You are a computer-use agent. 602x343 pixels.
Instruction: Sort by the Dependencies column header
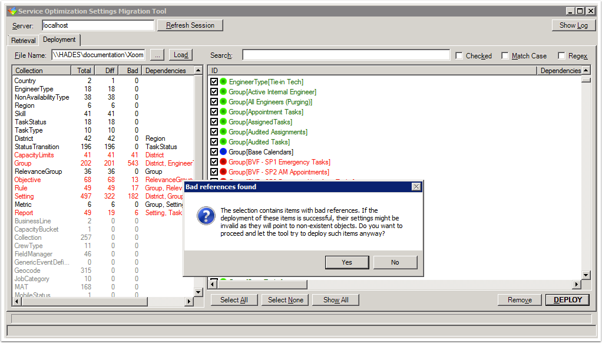tap(165, 71)
